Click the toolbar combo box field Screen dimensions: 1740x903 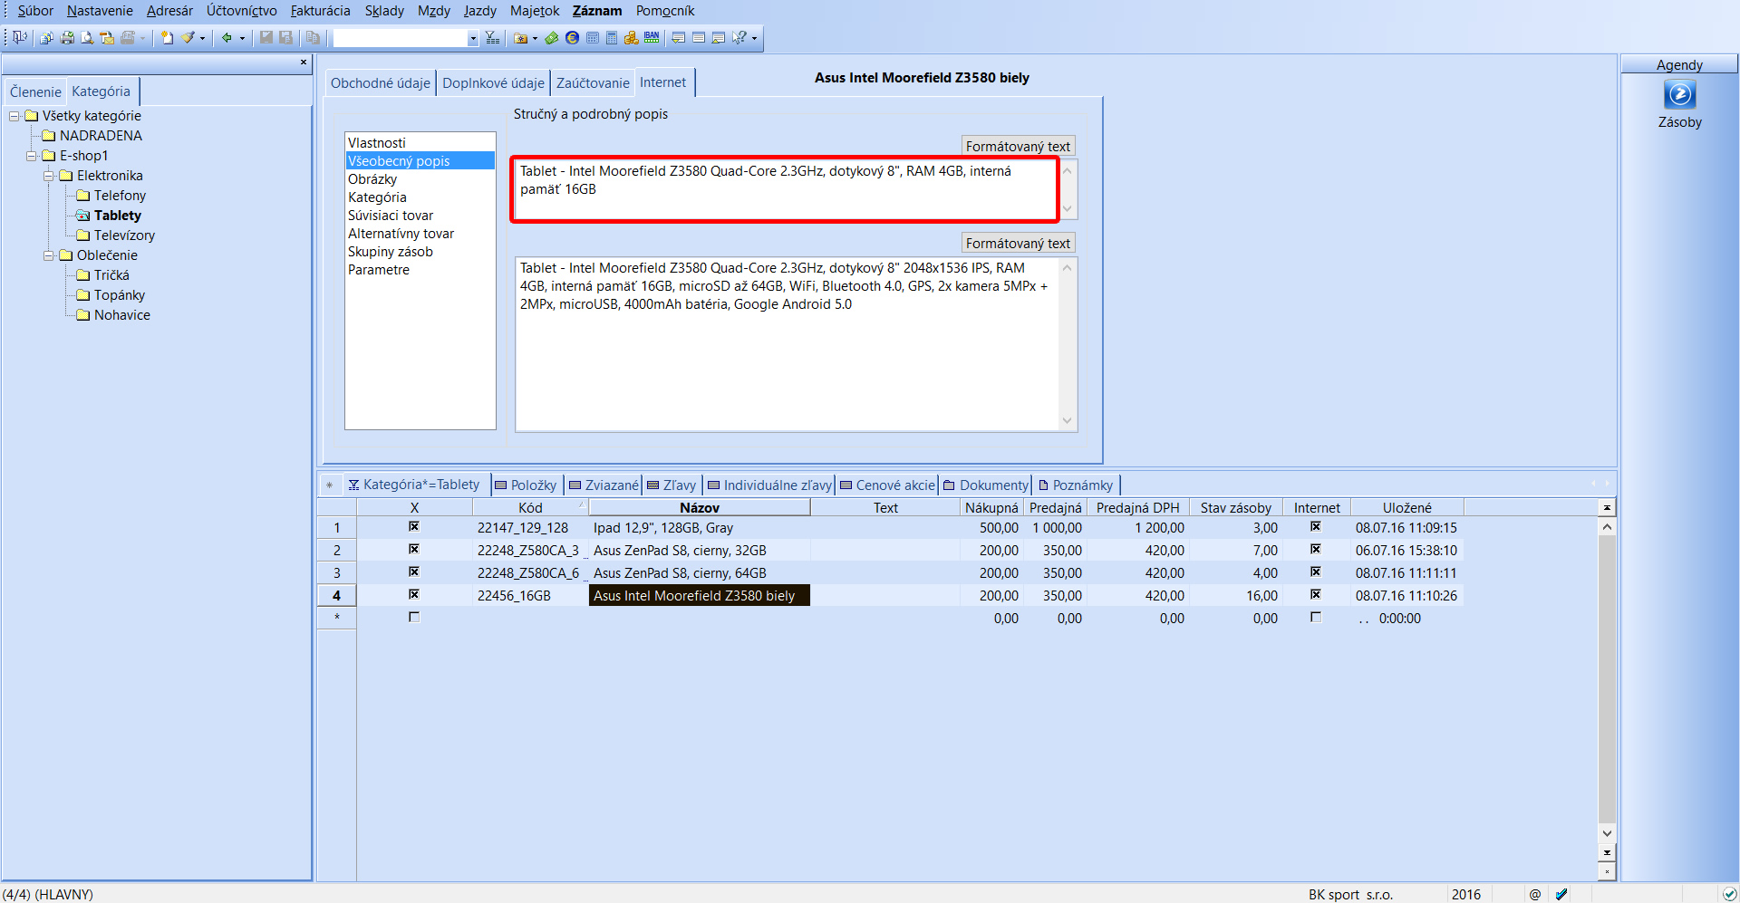[x=400, y=38]
